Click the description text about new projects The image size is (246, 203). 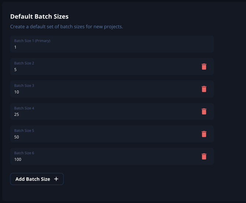click(x=66, y=27)
